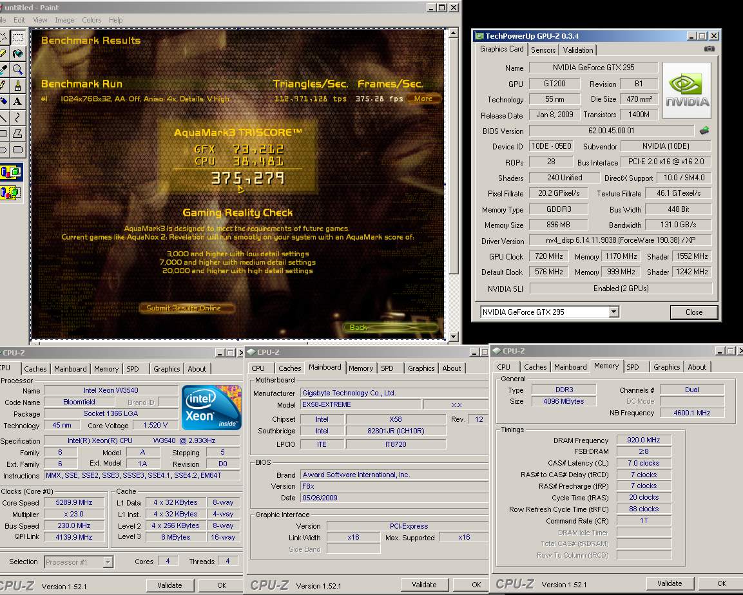
Task: Open Memory tab in the middle CPU-Z window
Action: pyautogui.click(x=361, y=368)
